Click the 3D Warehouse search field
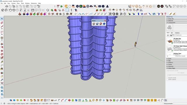The image size is (187, 105). pyautogui.click(x=181, y=35)
